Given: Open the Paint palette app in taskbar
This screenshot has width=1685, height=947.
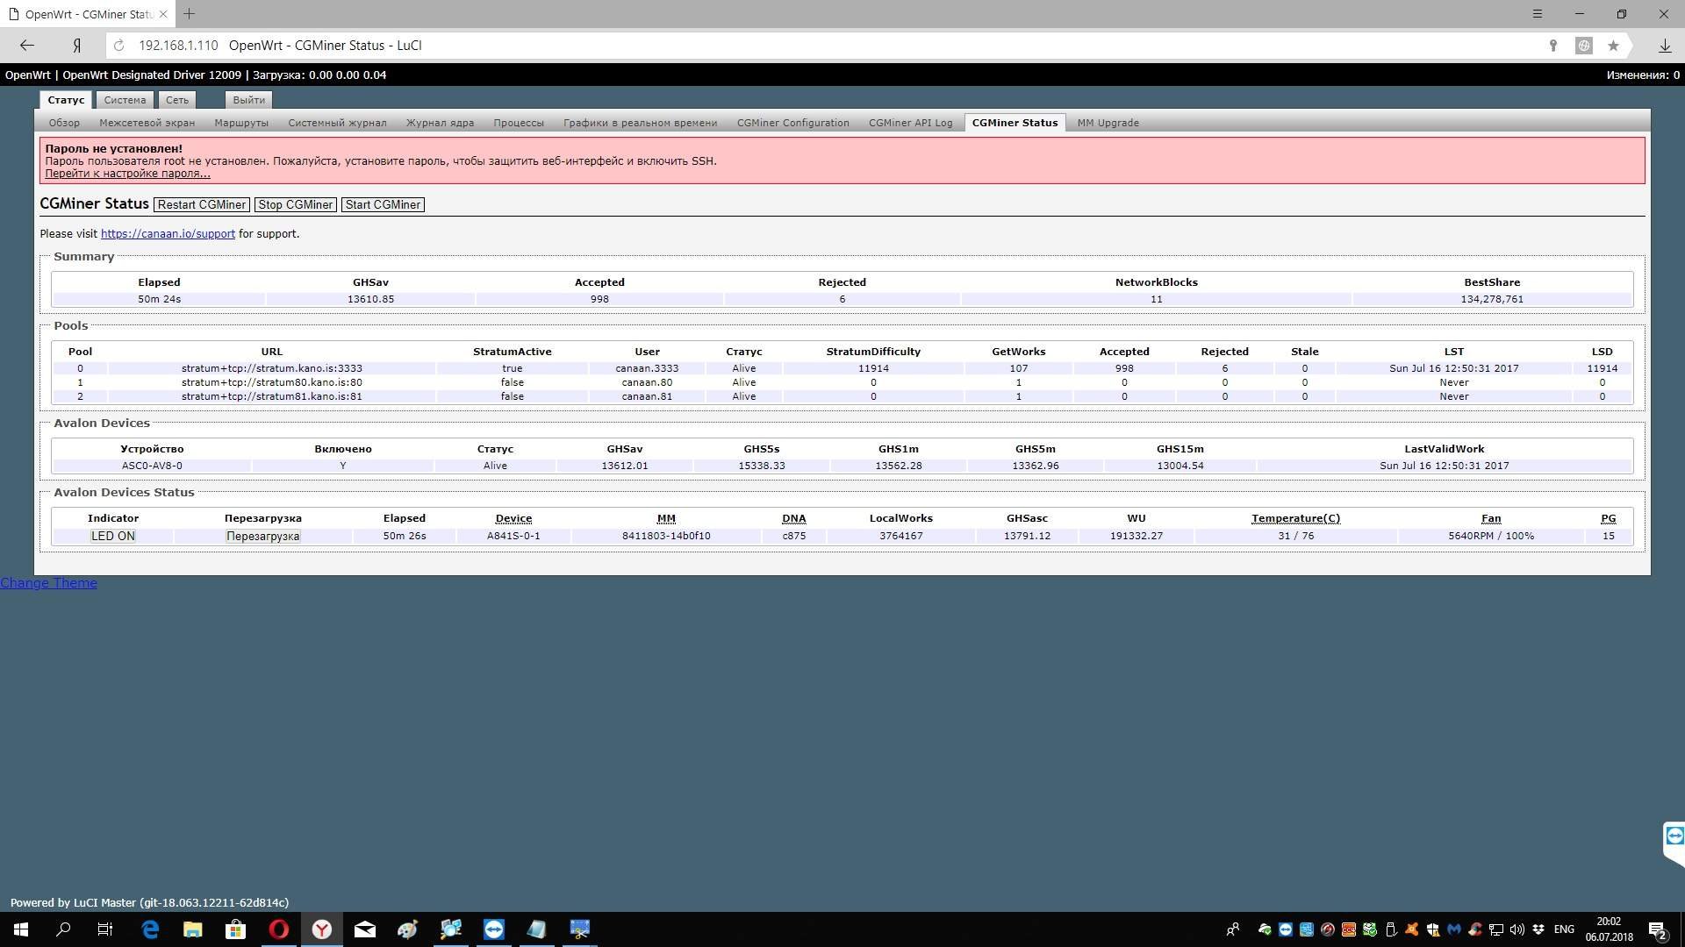Looking at the screenshot, I should click(x=407, y=929).
